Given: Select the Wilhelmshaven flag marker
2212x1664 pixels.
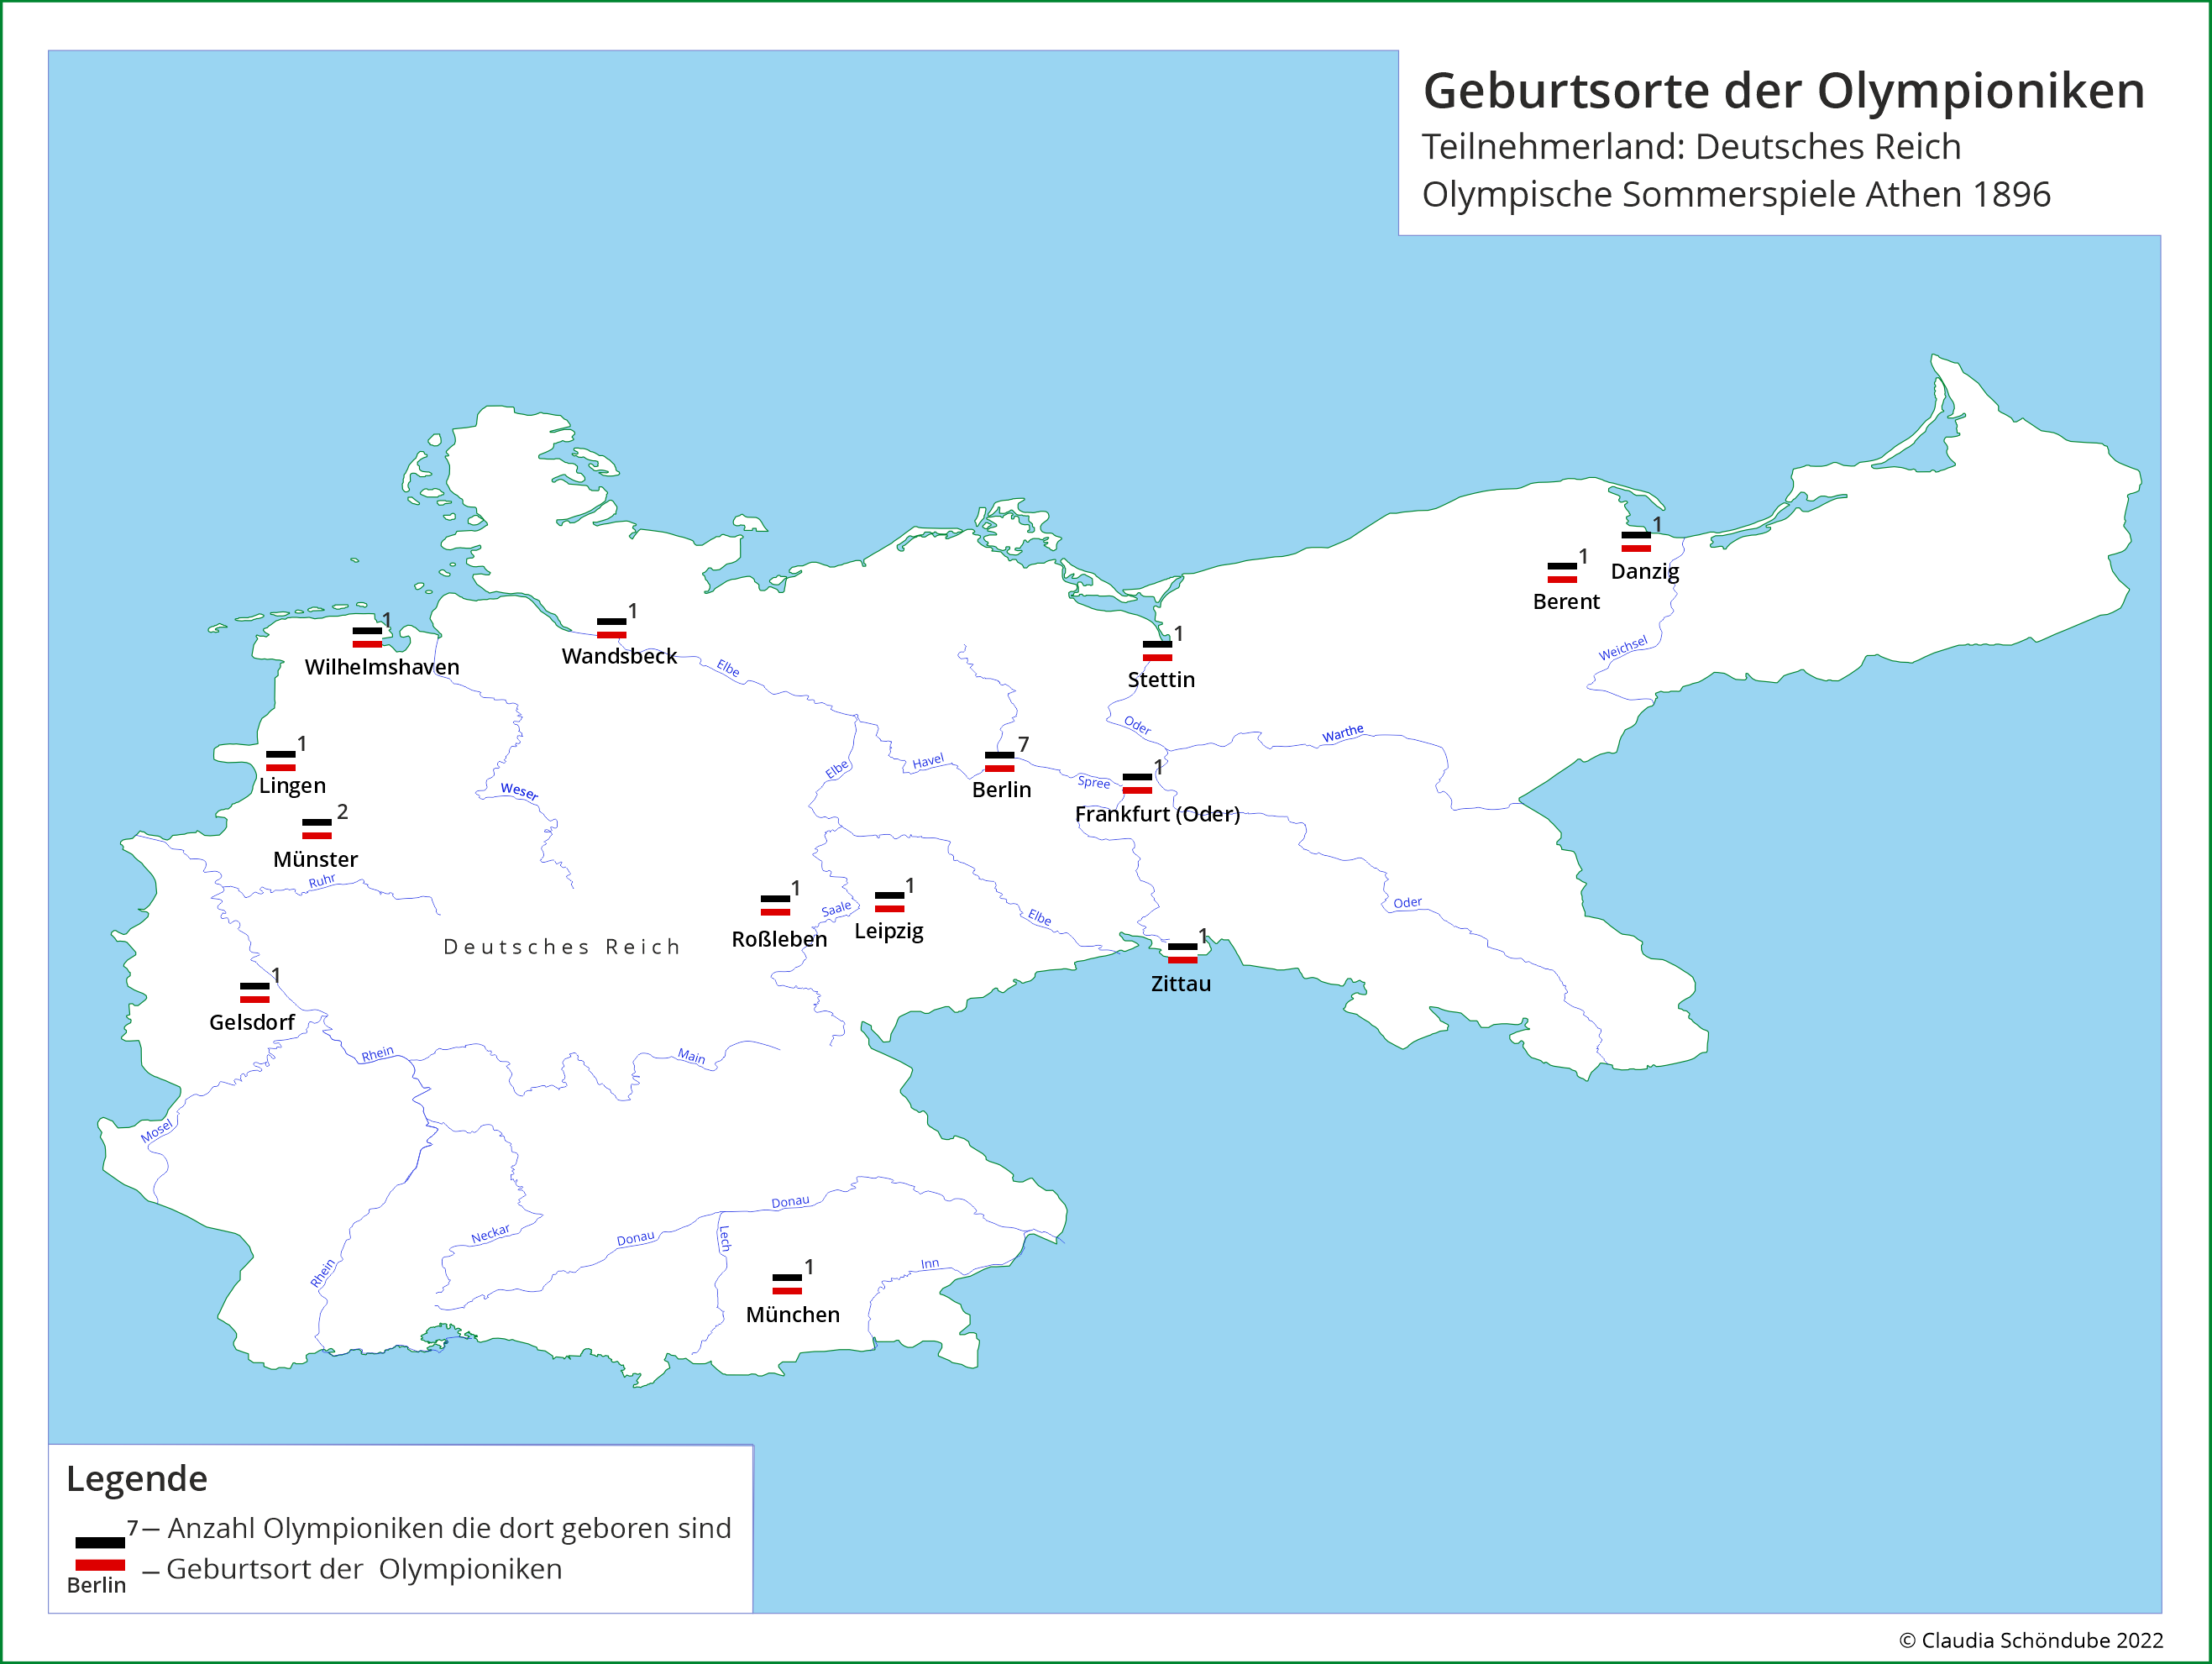Looking at the screenshot, I should [x=368, y=640].
